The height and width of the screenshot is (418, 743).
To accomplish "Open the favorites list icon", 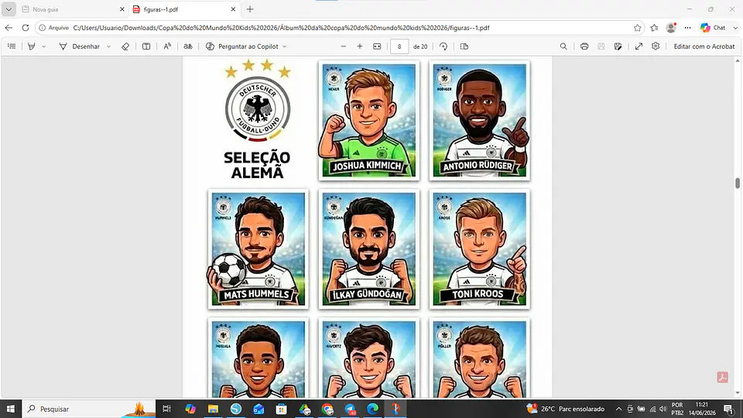I will click(x=655, y=28).
